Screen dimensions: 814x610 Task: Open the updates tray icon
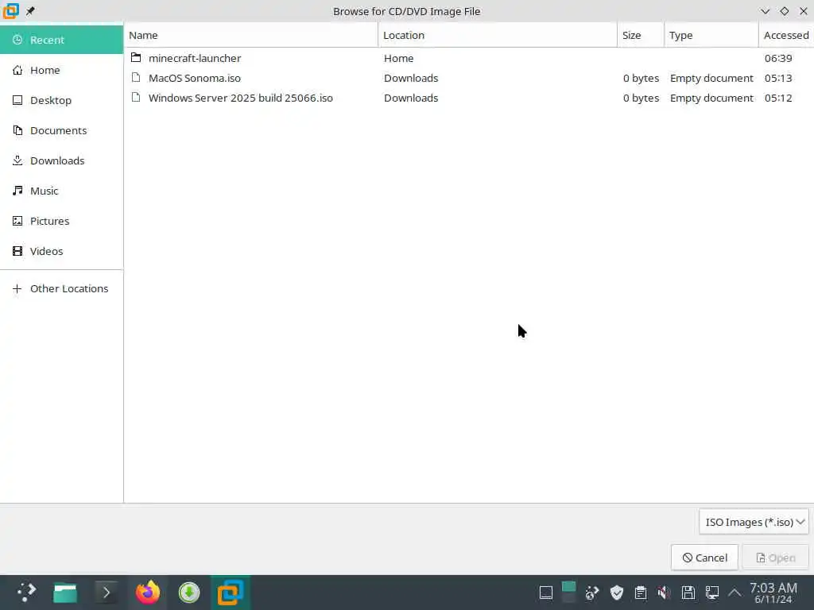point(591,593)
